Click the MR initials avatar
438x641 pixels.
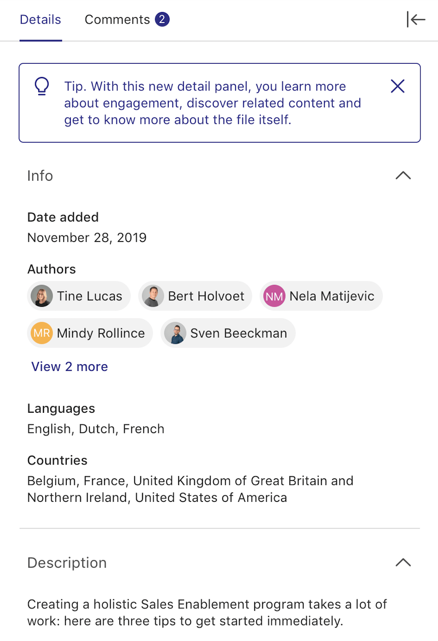point(42,333)
